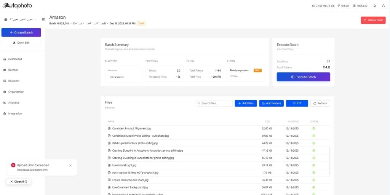Select Use Consistent Background.jpg file
This screenshot has width=390, height=195.
129,187
